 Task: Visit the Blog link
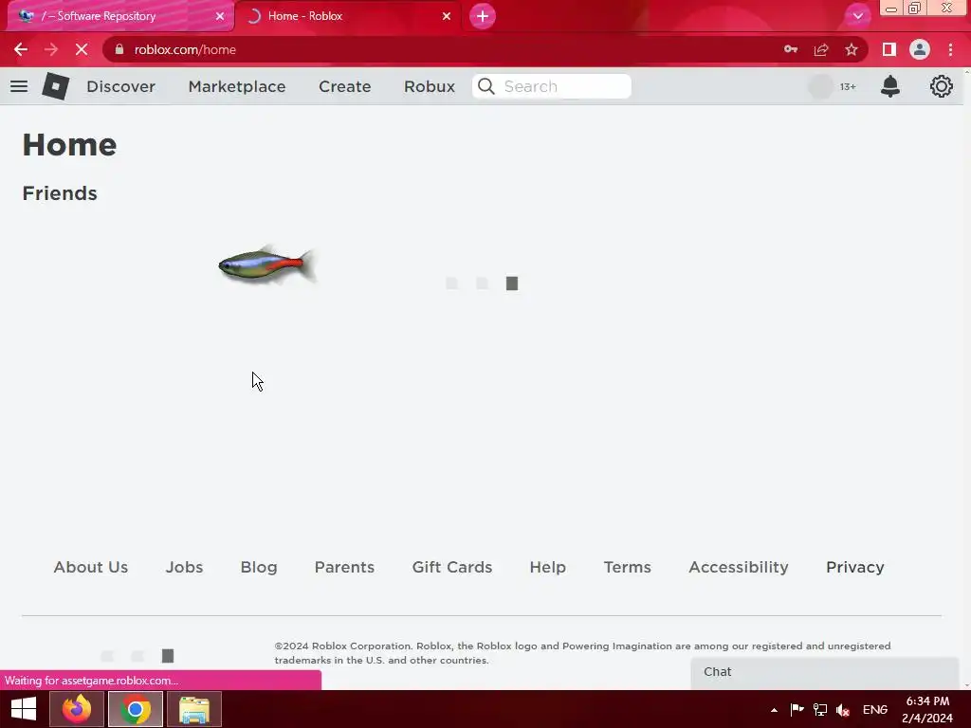click(259, 567)
